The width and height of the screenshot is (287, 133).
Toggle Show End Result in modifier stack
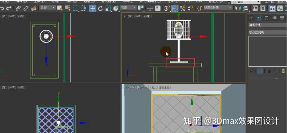coord(260,71)
